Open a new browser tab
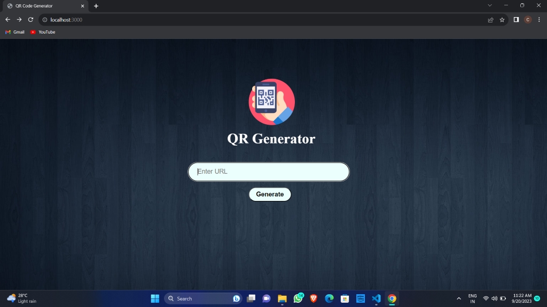The image size is (547, 307). (x=96, y=6)
